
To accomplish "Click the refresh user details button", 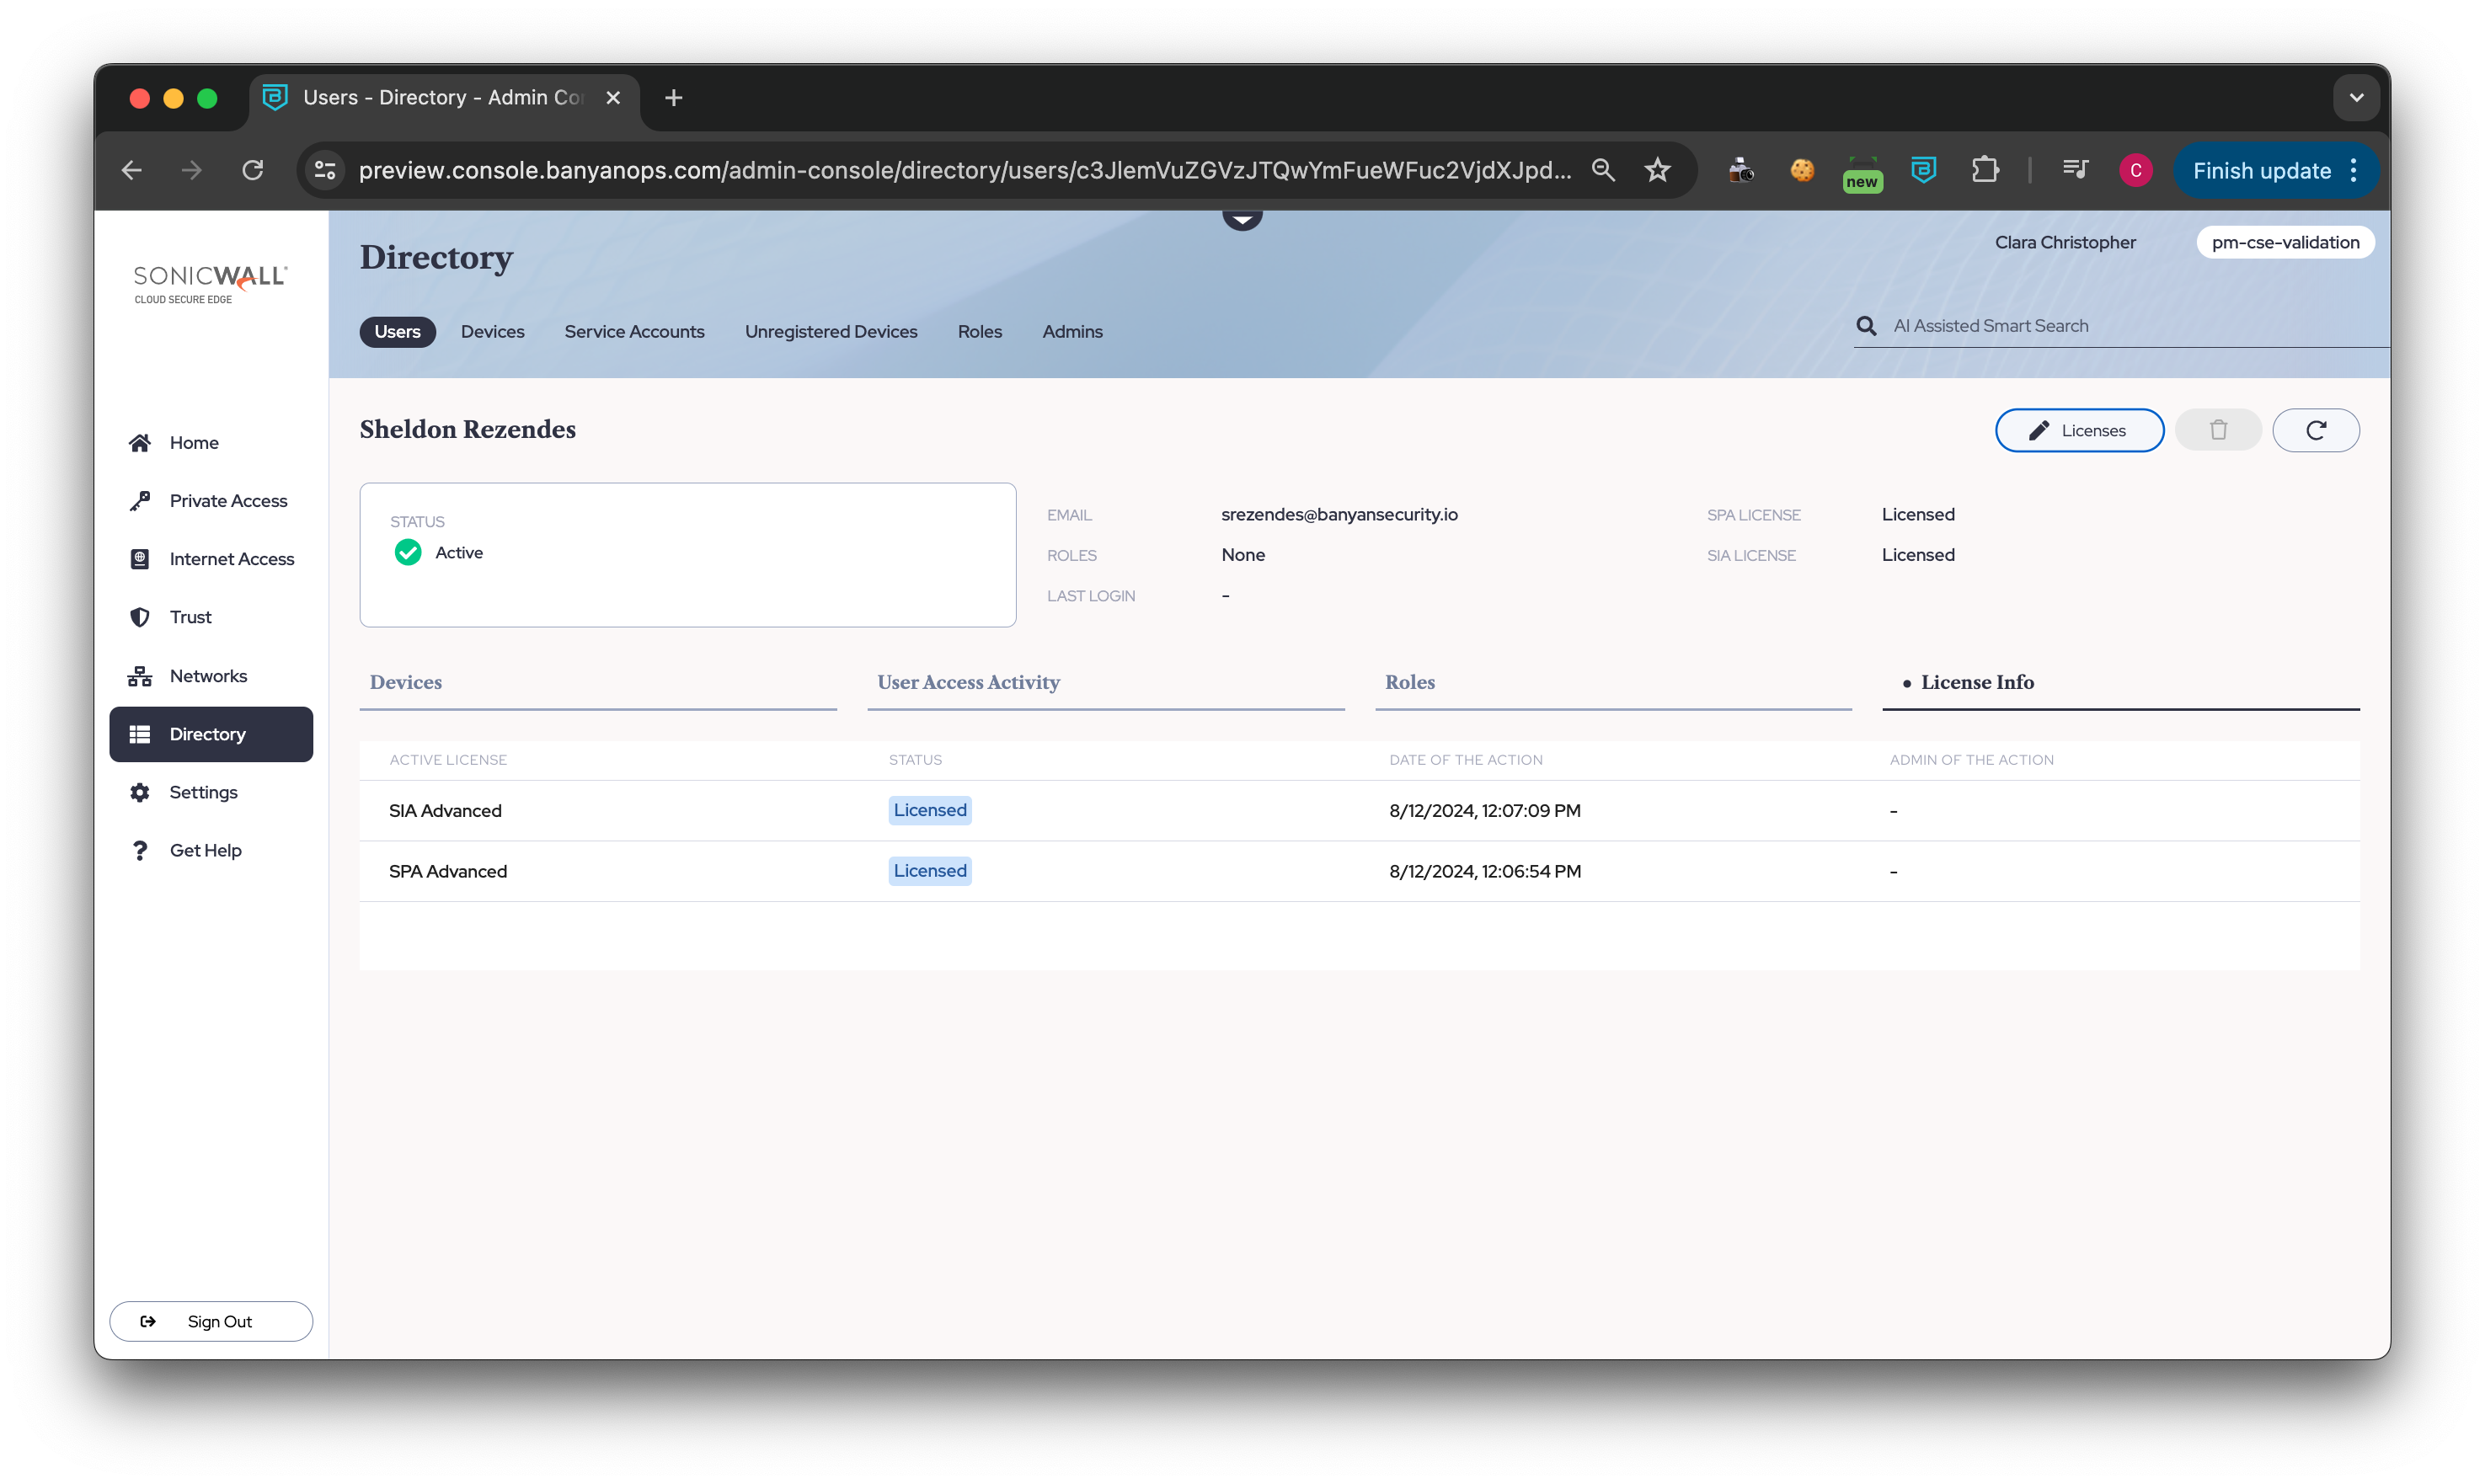I will (2315, 430).
